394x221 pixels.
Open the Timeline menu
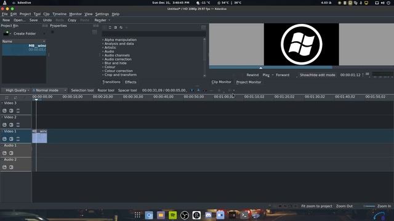tap(59, 14)
